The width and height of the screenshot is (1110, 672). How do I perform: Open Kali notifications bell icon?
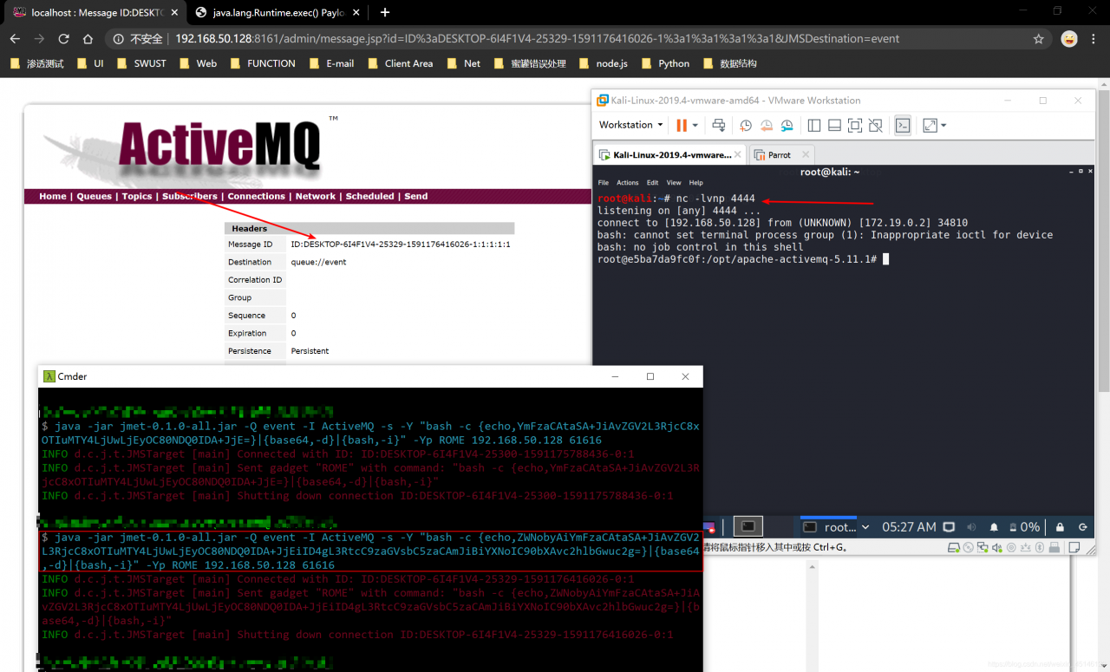pyautogui.click(x=994, y=526)
